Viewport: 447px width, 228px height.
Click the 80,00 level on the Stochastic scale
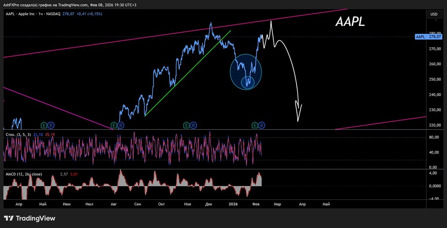(x=435, y=137)
